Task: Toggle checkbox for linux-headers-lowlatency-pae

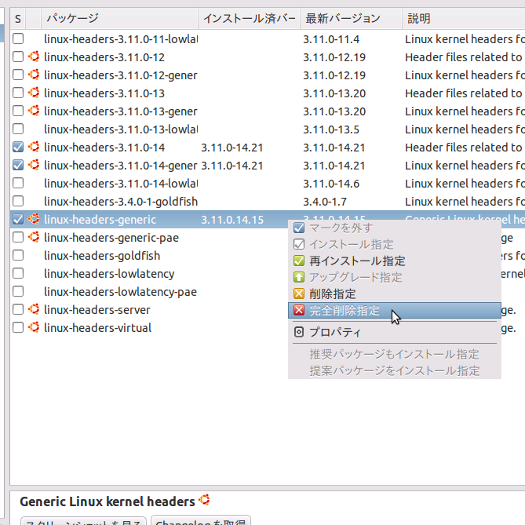Action: [x=18, y=292]
